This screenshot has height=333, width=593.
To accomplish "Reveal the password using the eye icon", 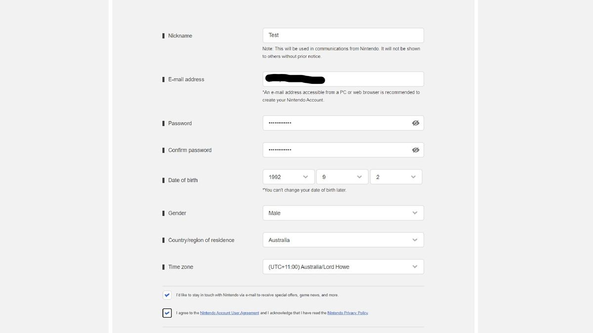I will coord(416,122).
